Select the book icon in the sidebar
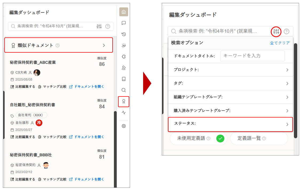Viewport: 302px width, 191px height. pos(124,79)
